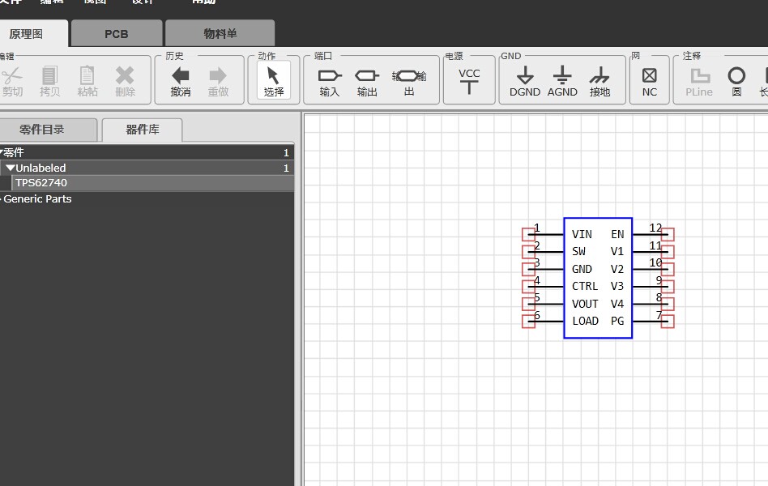Insert a VCC power symbol
This screenshot has height=486, width=768.
pos(469,81)
